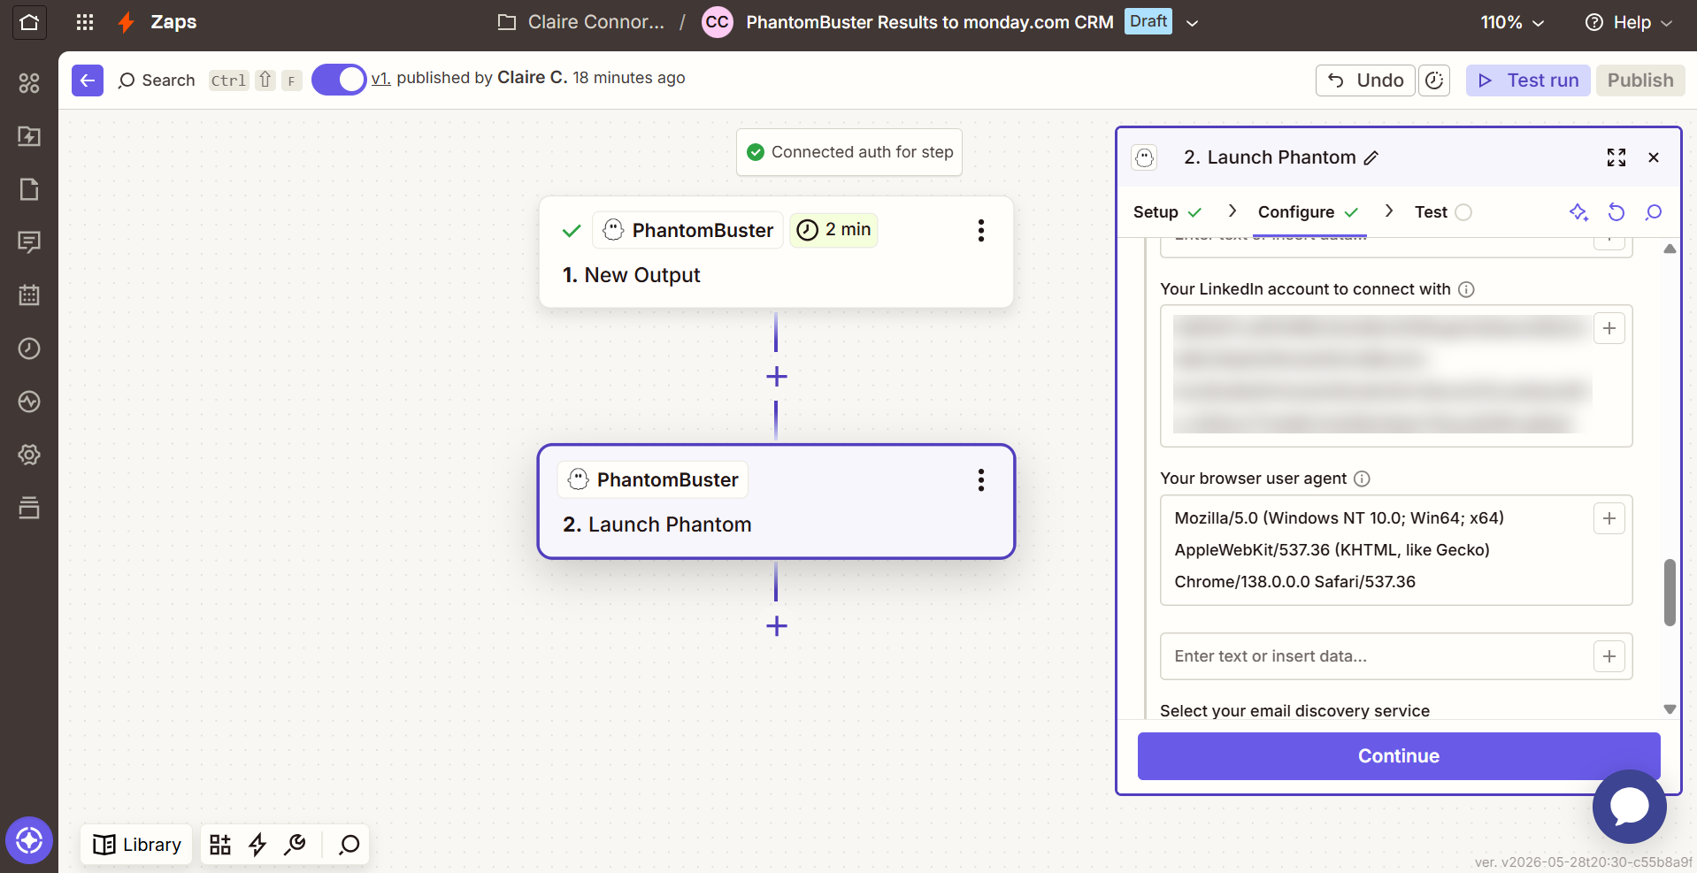The height and width of the screenshot is (873, 1697).
Task: Select the New Output trigger step
Action: 776,252
